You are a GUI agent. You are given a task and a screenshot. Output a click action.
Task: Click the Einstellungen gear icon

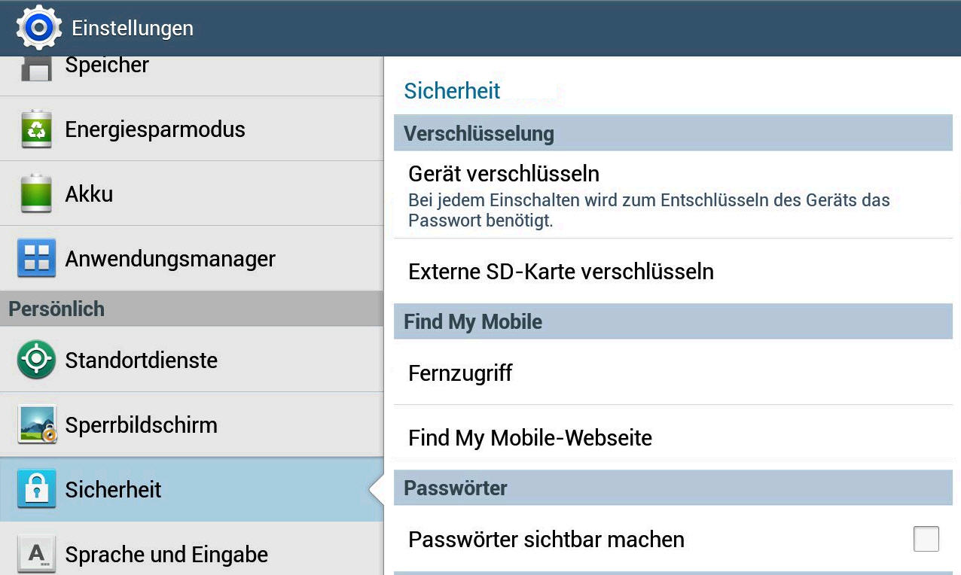pyautogui.click(x=38, y=28)
